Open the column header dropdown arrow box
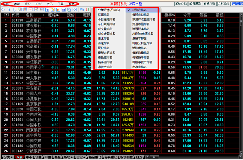 [x=6, y=15]
